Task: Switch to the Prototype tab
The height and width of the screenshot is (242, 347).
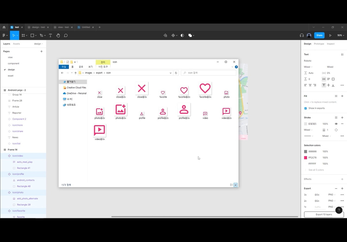Action: pos(319,44)
